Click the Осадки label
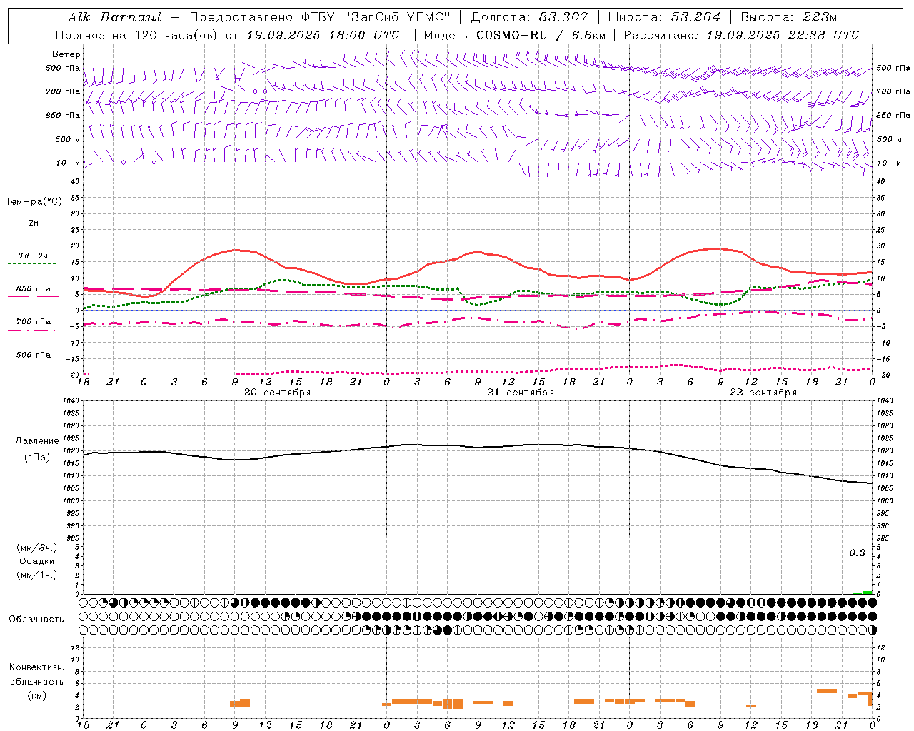Screen dimensions: 914x731 pyautogui.click(x=37, y=561)
